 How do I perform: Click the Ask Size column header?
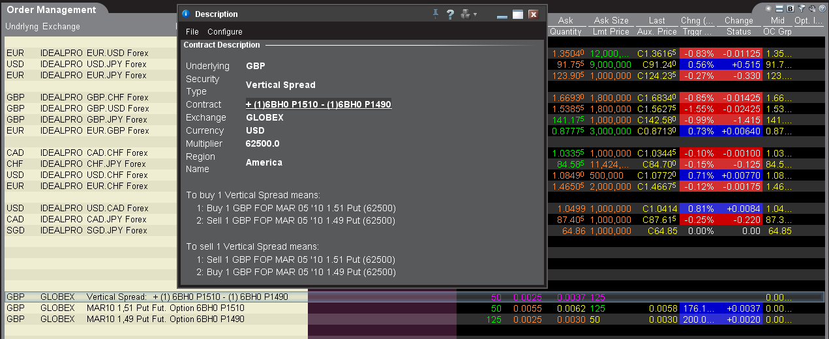pos(610,21)
